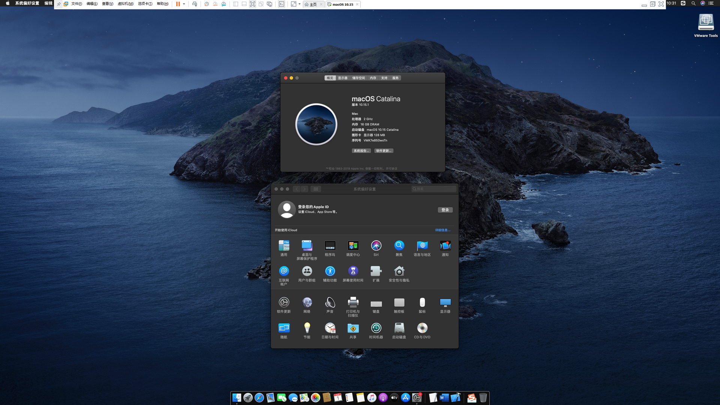Open the 聚焦 (Spotlight) preference pane

399,248
